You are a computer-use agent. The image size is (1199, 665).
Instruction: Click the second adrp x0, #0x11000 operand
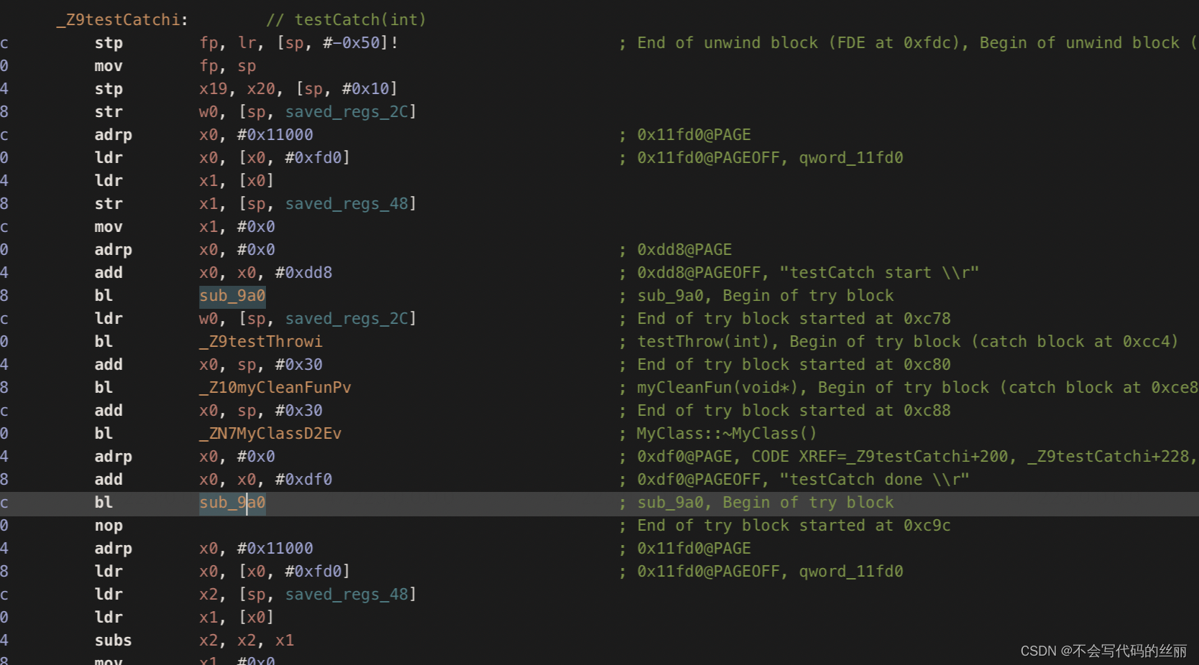[x=256, y=549]
